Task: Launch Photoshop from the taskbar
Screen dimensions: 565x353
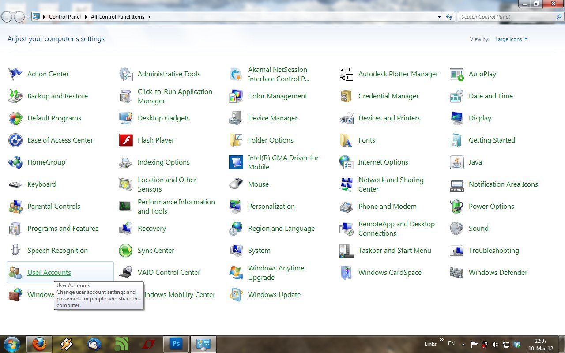Action: coord(176,343)
